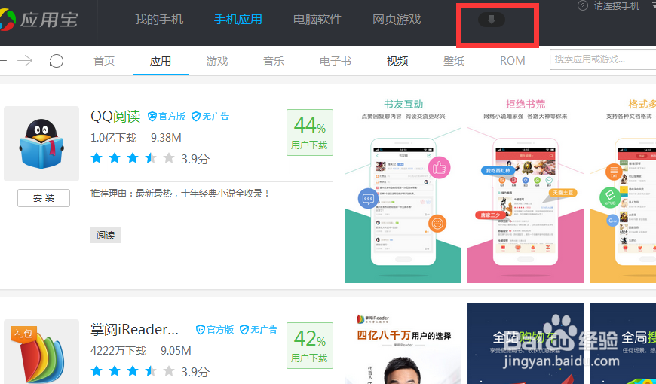The height and width of the screenshot is (384, 656).
Task: Click the 礼包 gift ribbon on 掌阅iReader
Action: point(23,334)
